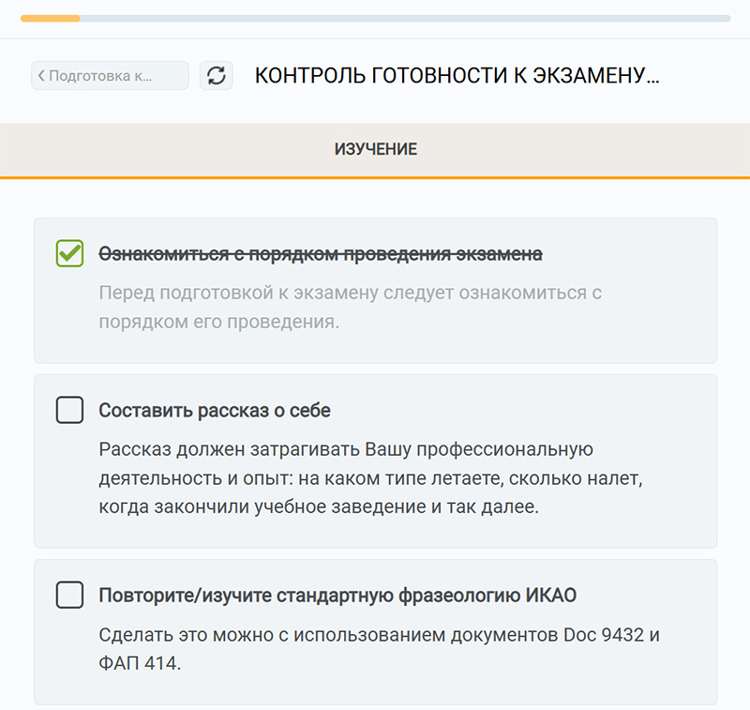Click description 'Перед подготовкой к экзамену следует...'
Viewport: 750px width, 710px height.
coord(350,307)
